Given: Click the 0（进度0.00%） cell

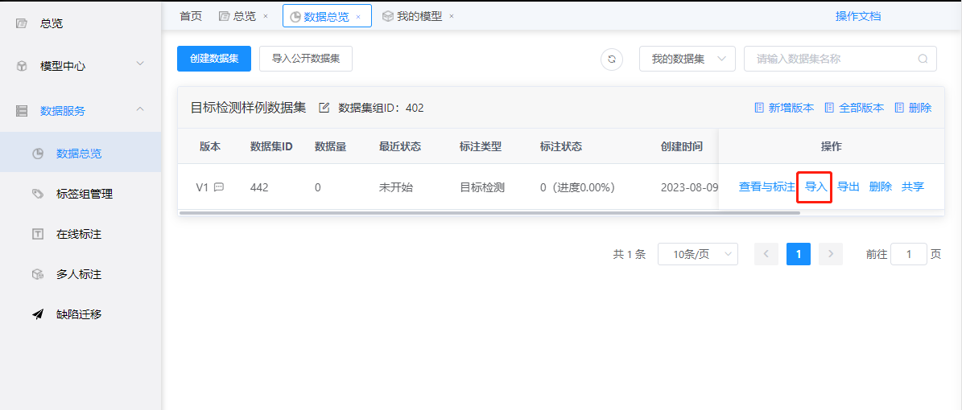Looking at the screenshot, I should tap(578, 187).
